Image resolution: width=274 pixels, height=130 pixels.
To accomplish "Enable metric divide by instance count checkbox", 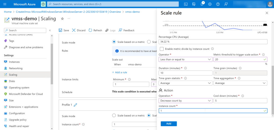I will pyautogui.click(x=162, y=49).
